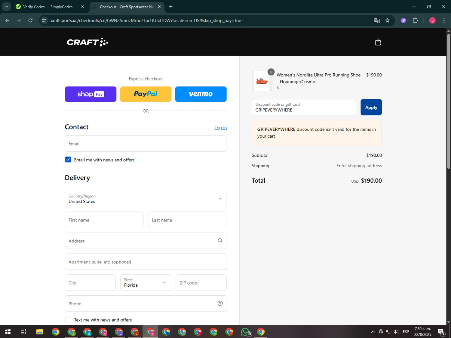Click the network tray icon
The height and width of the screenshot is (338, 451).
[388, 332]
